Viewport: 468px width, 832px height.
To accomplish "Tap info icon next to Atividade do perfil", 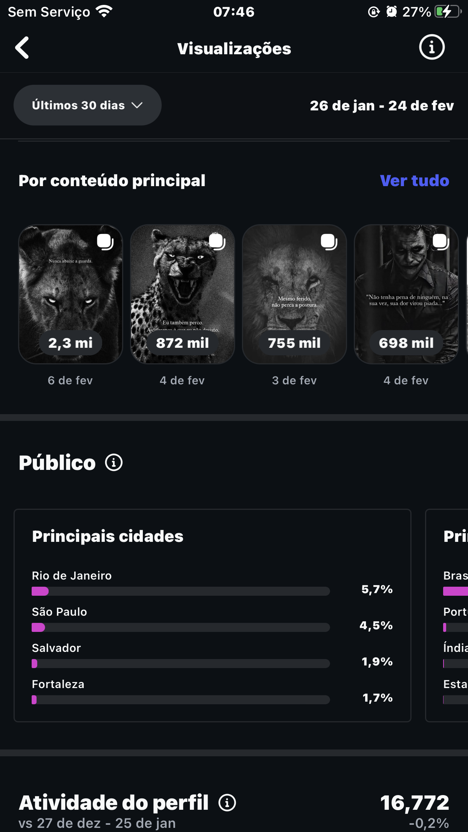I will click(x=227, y=803).
